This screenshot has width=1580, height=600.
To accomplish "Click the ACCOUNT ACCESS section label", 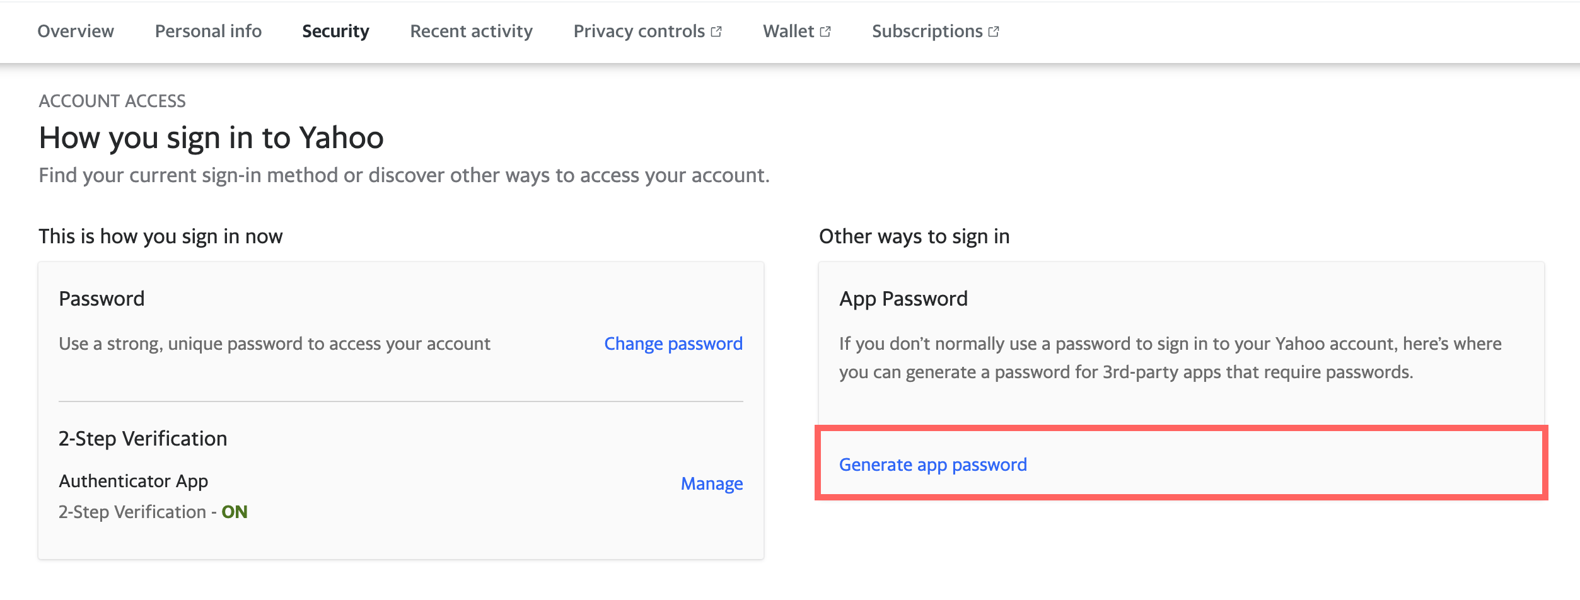I will tap(112, 101).
